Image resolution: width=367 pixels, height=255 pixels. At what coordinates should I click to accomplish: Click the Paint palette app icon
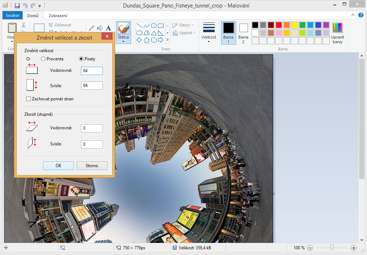[5, 5]
